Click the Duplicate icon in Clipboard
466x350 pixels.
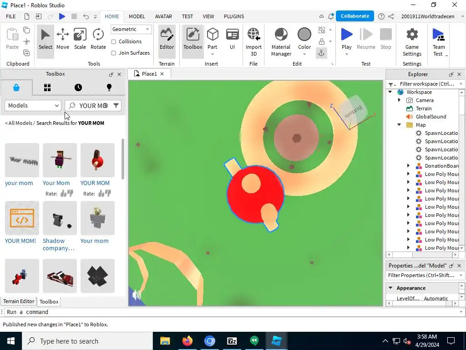coord(26,53)
